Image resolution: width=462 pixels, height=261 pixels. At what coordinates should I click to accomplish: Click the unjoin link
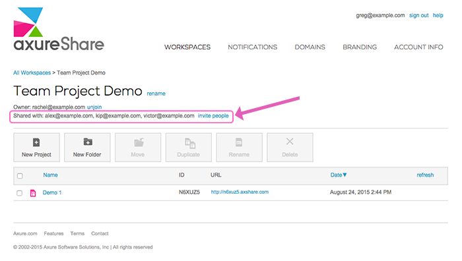pyautogui.click(x=94, y=107)
